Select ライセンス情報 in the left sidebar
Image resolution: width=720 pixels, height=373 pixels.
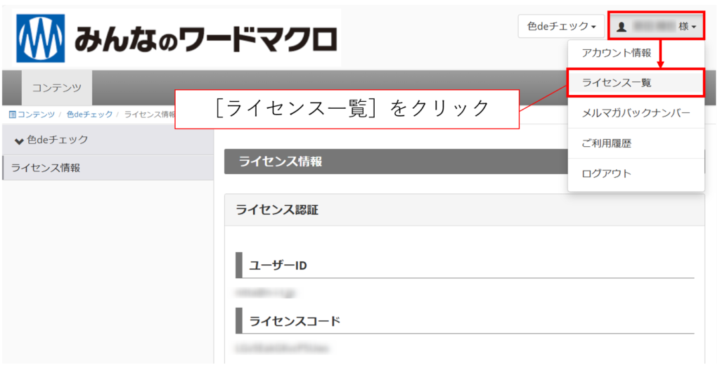(46, 168)
